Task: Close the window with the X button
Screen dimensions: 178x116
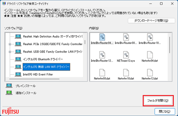Action: click(x=172, y=4)
